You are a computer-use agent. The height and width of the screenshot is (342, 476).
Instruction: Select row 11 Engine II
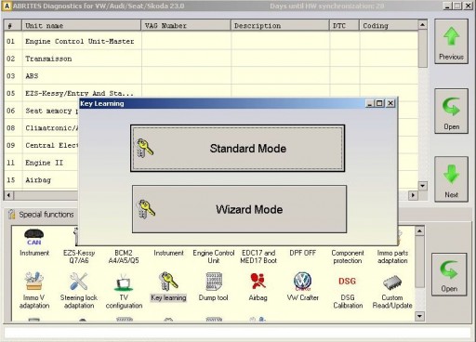(x=42, y=163)
